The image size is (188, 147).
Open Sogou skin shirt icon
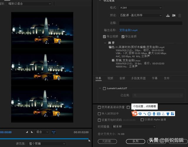pos(168,114)
